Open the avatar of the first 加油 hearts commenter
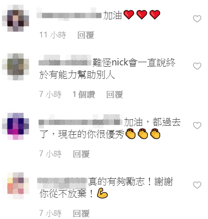The width and height of the screenshot is (208, 219). point(15,18)
